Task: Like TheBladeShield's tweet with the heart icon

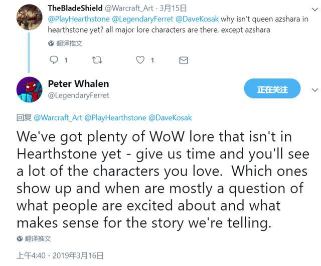Action: coord(141,60)
